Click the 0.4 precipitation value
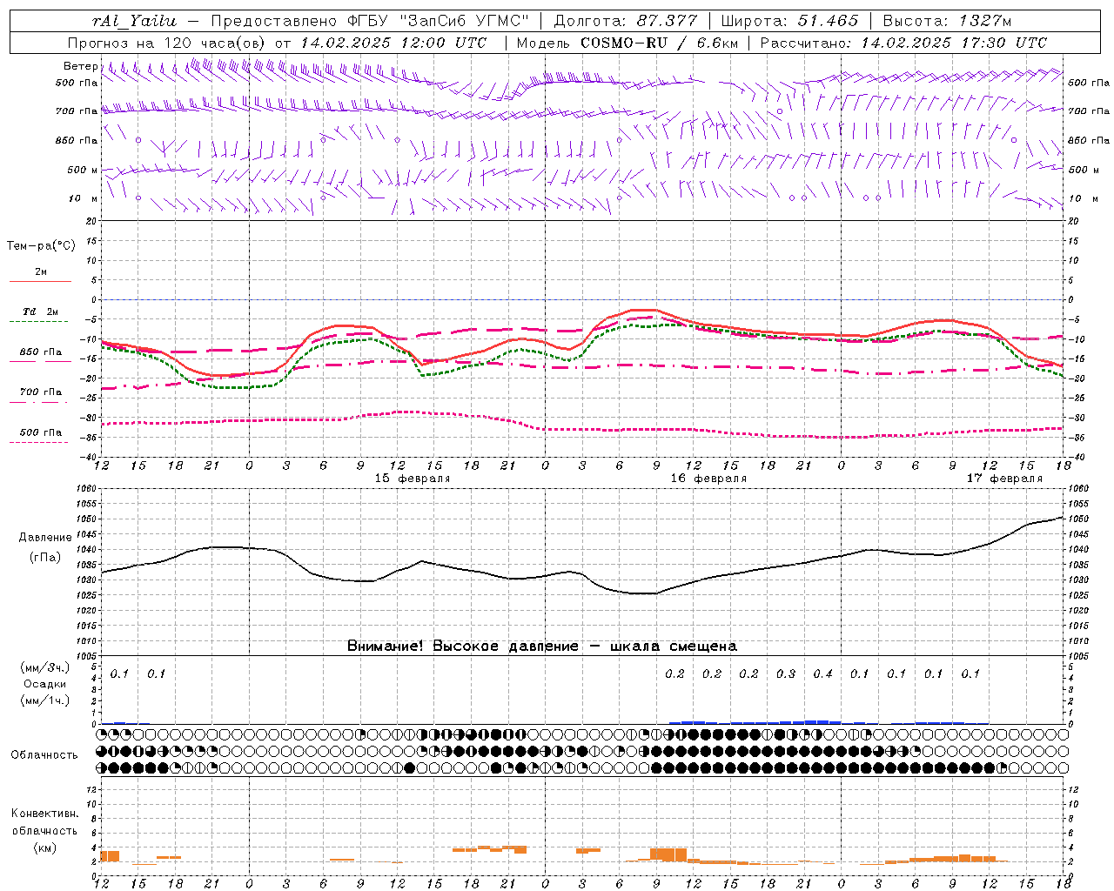This screenshot has width=1114, height=891. pyautogui.click(x=822, y=673)
